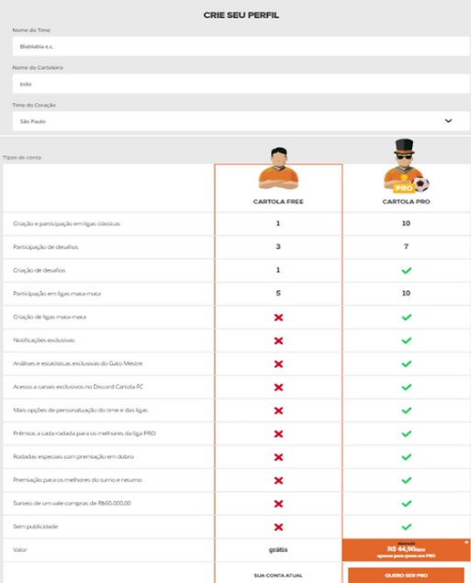
Task: Click the green check for Sorteio vale compras row
Action: click(407, 503)
